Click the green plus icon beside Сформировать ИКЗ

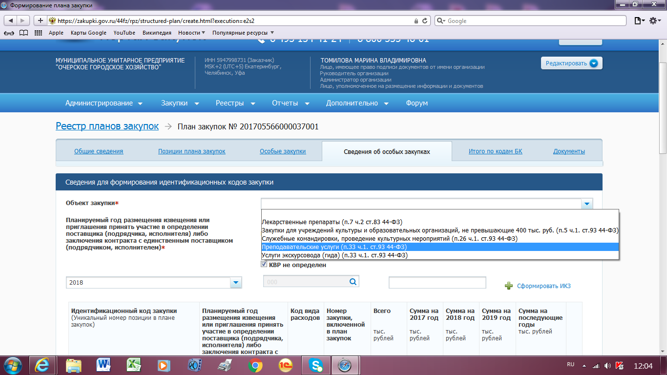[x=509, y=286]
